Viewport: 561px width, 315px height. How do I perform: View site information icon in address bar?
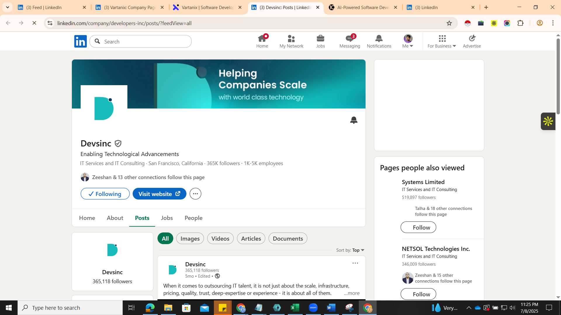[x=50, y=23]
